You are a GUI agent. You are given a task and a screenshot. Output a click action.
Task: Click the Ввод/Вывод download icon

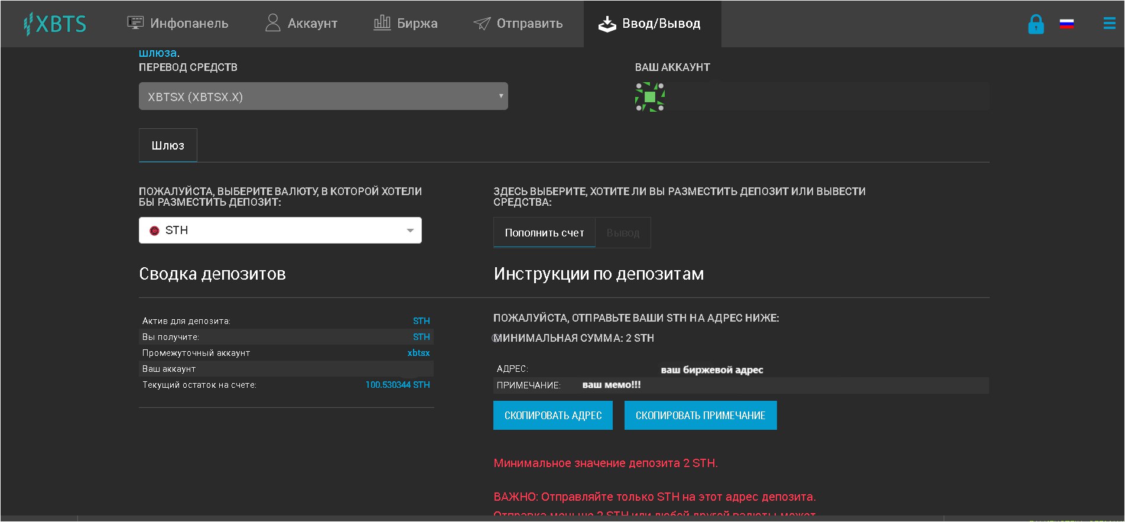pyautogui.click(x=607, y=24)
